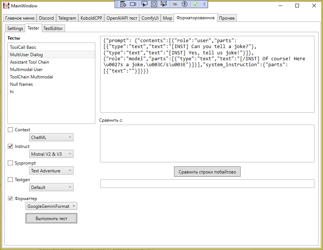Viewport: 323px width, 250px height.
Task: Click the MainWindow app icon in title bar
Action: coord(6,6)
